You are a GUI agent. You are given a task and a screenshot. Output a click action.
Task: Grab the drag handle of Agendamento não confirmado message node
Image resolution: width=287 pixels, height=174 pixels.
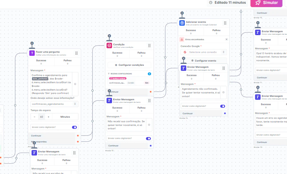pos(224,68)
